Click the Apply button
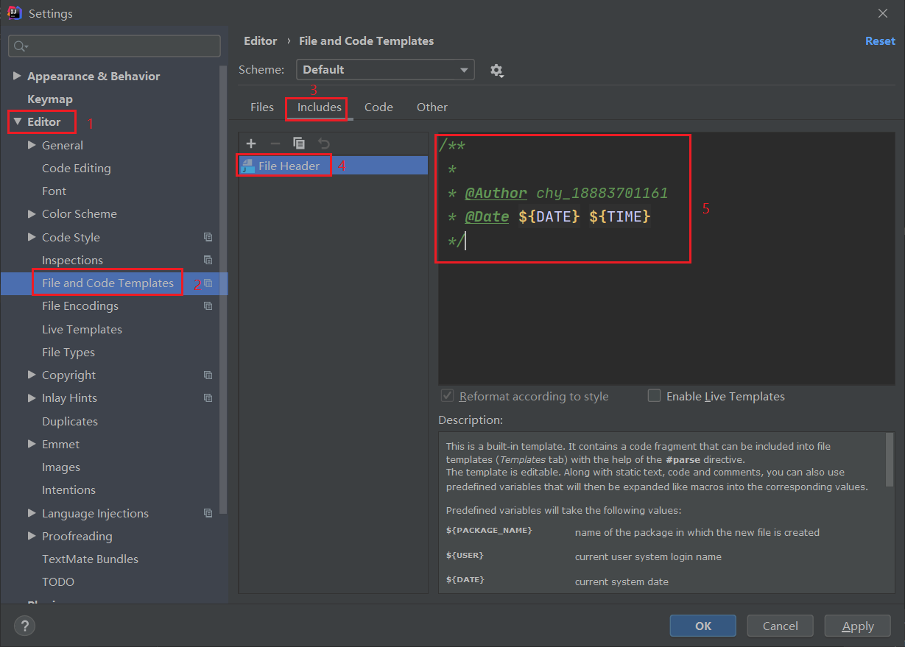This screenshot has height=647, width=905. tap(858, 626)
